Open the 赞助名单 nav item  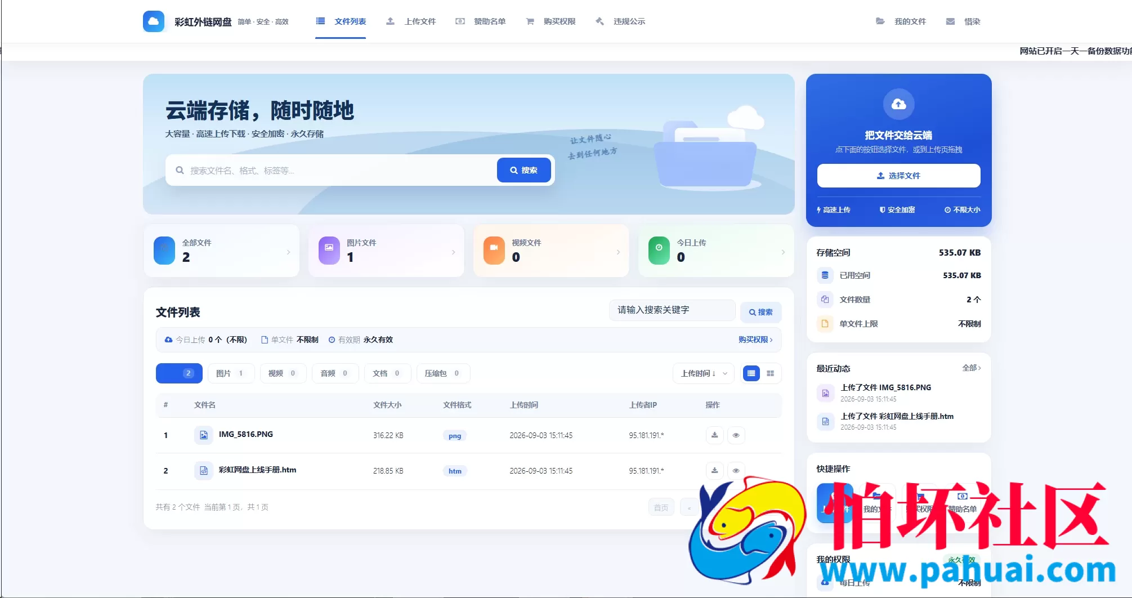[481, 21]
